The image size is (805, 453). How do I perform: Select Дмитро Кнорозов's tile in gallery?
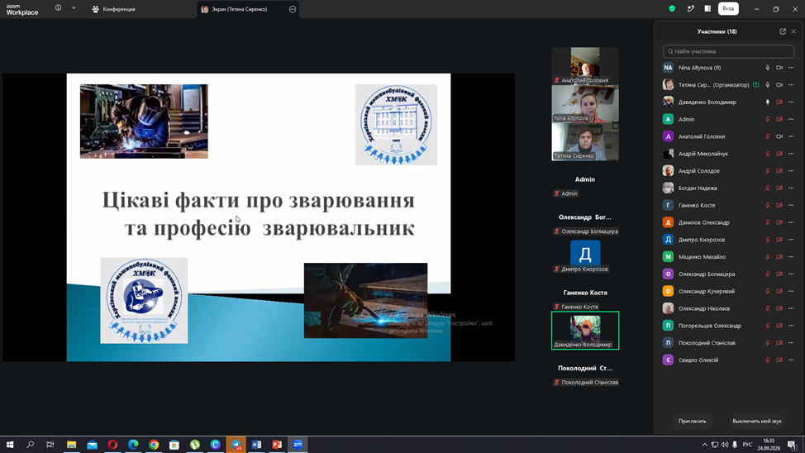[585, 255]
